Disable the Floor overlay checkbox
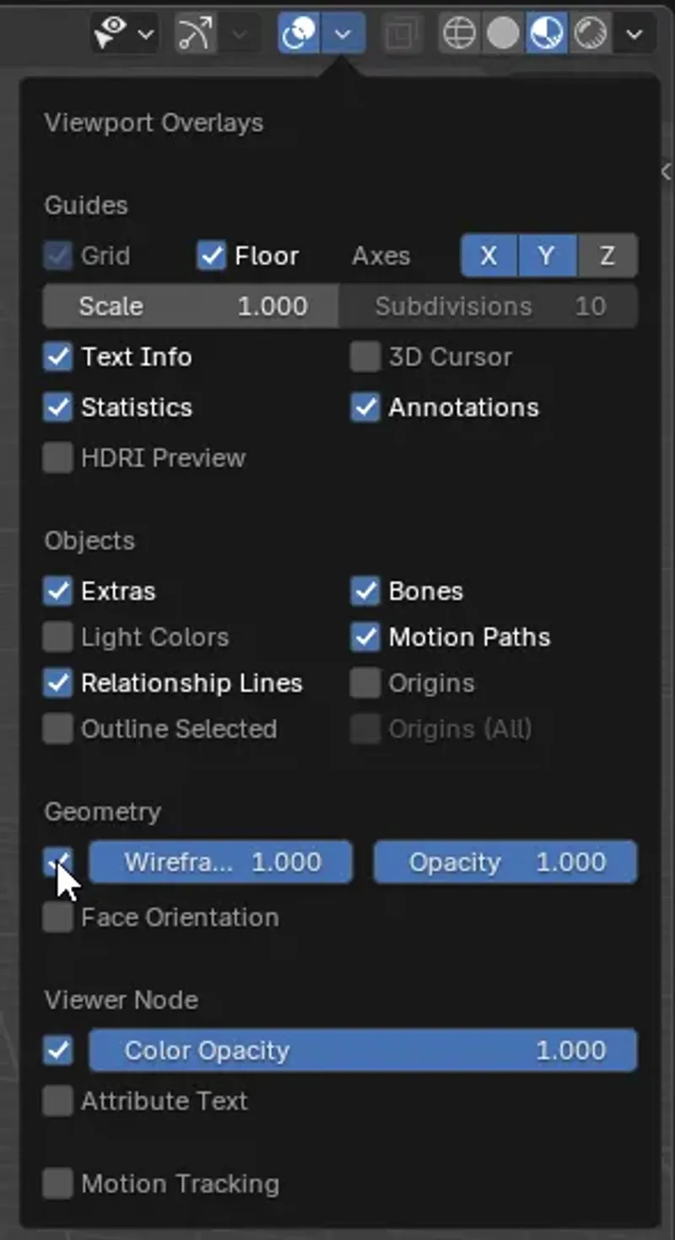 tap(212, 255)
